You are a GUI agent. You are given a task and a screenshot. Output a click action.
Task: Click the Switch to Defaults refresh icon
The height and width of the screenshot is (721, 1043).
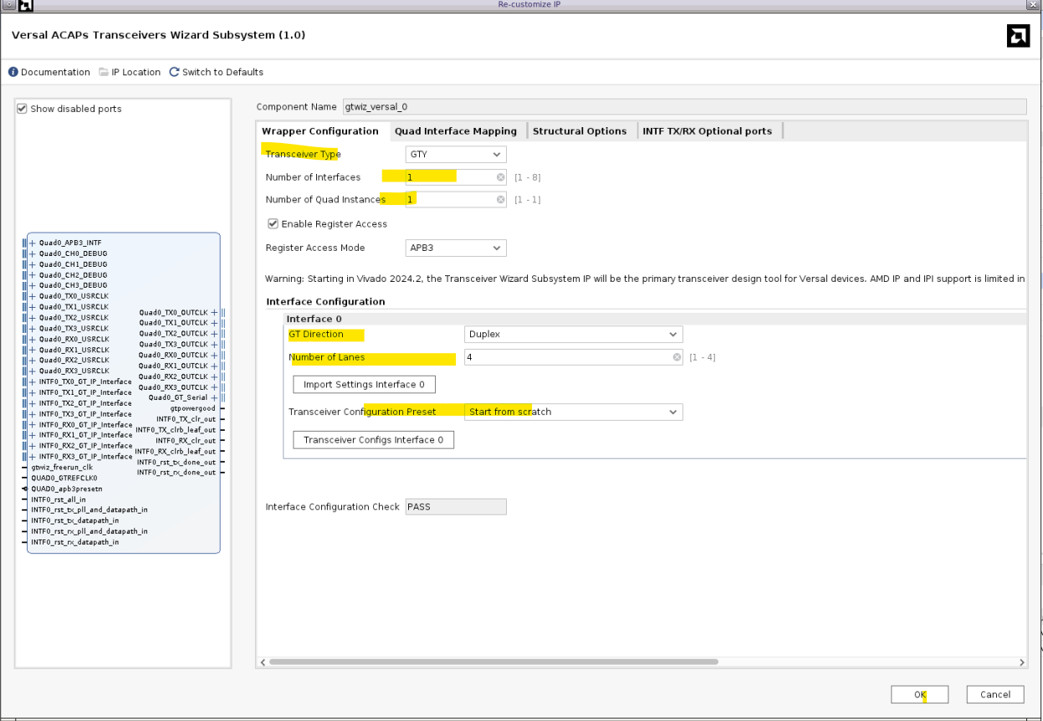(174, 72)
